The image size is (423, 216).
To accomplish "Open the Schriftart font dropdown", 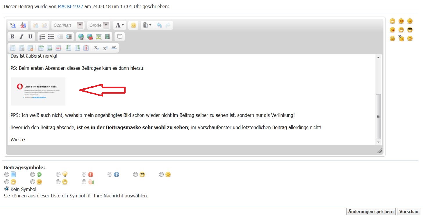I will (x=80, y=25).
